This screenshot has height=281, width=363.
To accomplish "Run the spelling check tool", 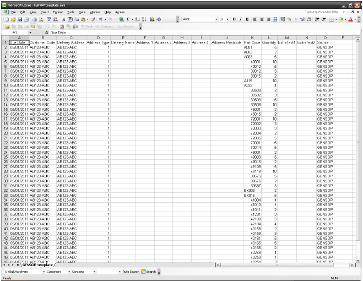I will click(x=49, y=19).
